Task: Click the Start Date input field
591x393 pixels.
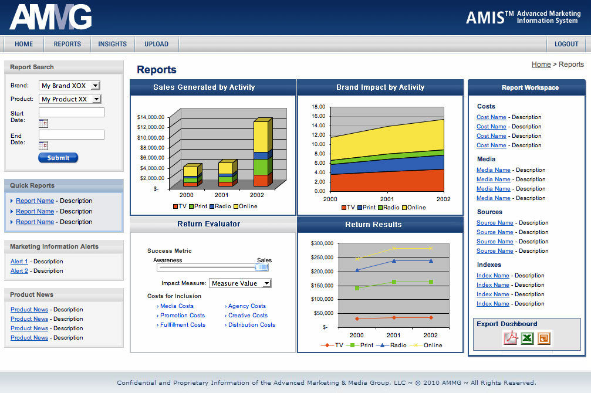Action: (x=71, y=112)
